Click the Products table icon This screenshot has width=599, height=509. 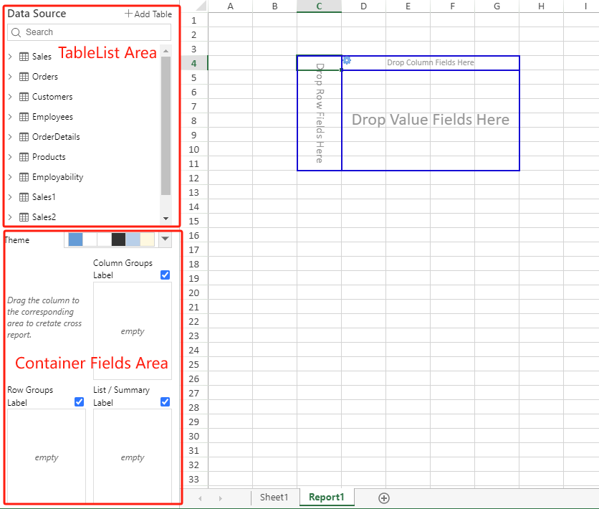24,157
